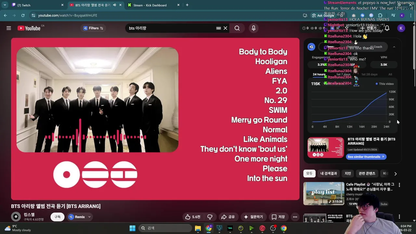Save the video with 저장 button

tap(278, 217)
